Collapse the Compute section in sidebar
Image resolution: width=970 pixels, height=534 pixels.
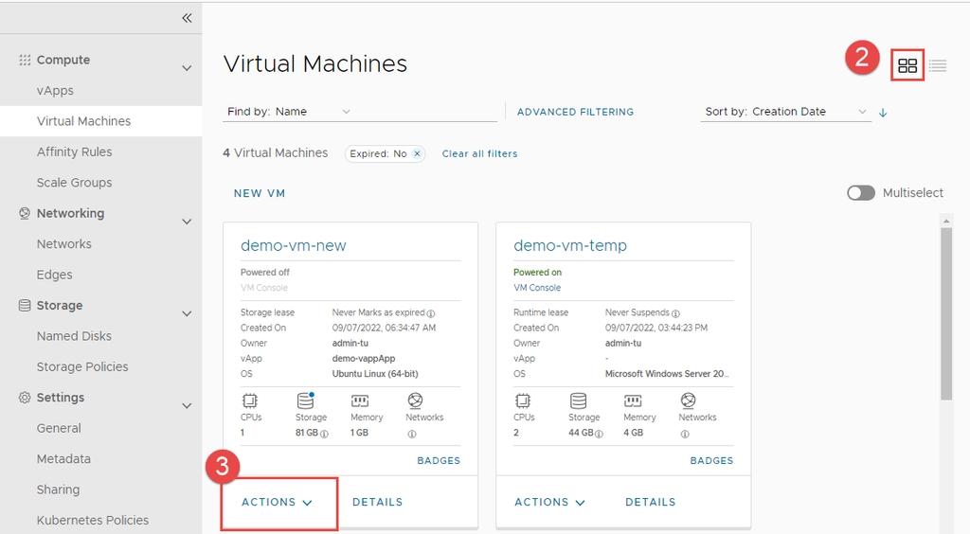pos(187,67)
